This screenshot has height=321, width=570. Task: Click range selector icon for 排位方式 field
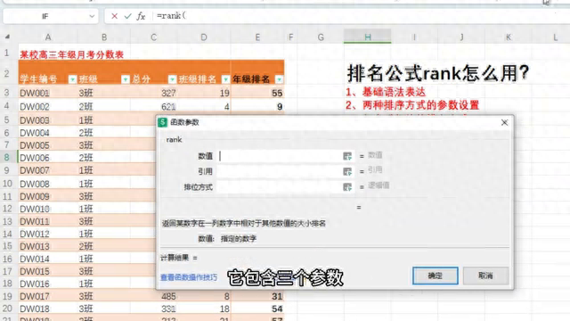click(347, 187)
